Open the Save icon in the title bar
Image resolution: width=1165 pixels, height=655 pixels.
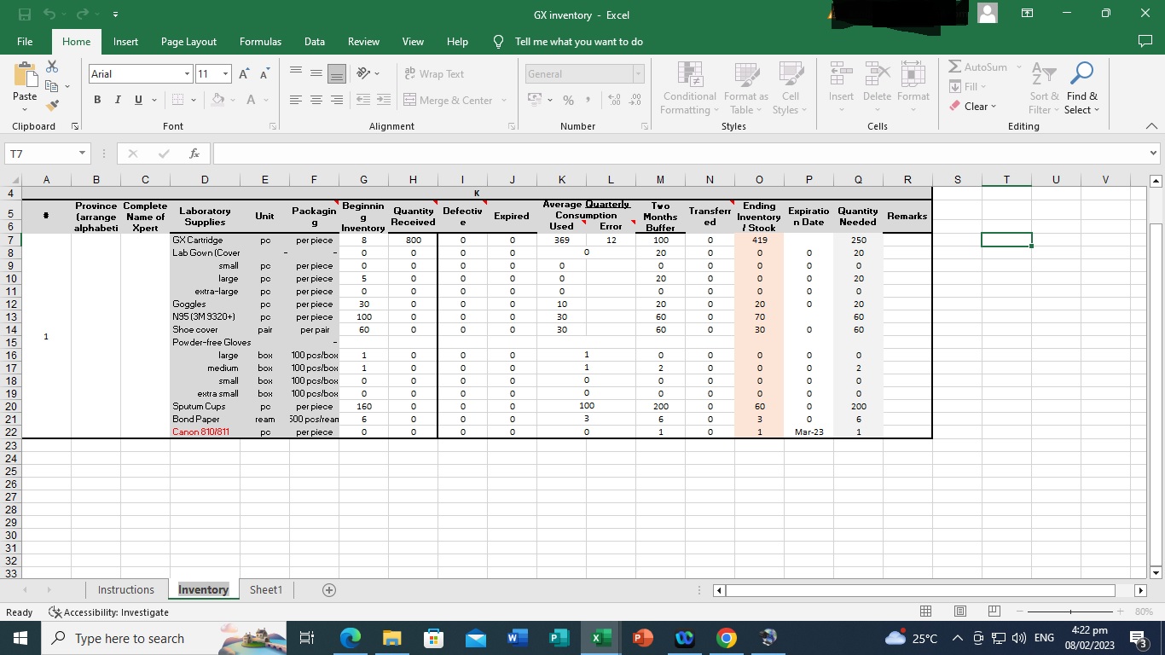pyautogui.click(x=25, y=14)
